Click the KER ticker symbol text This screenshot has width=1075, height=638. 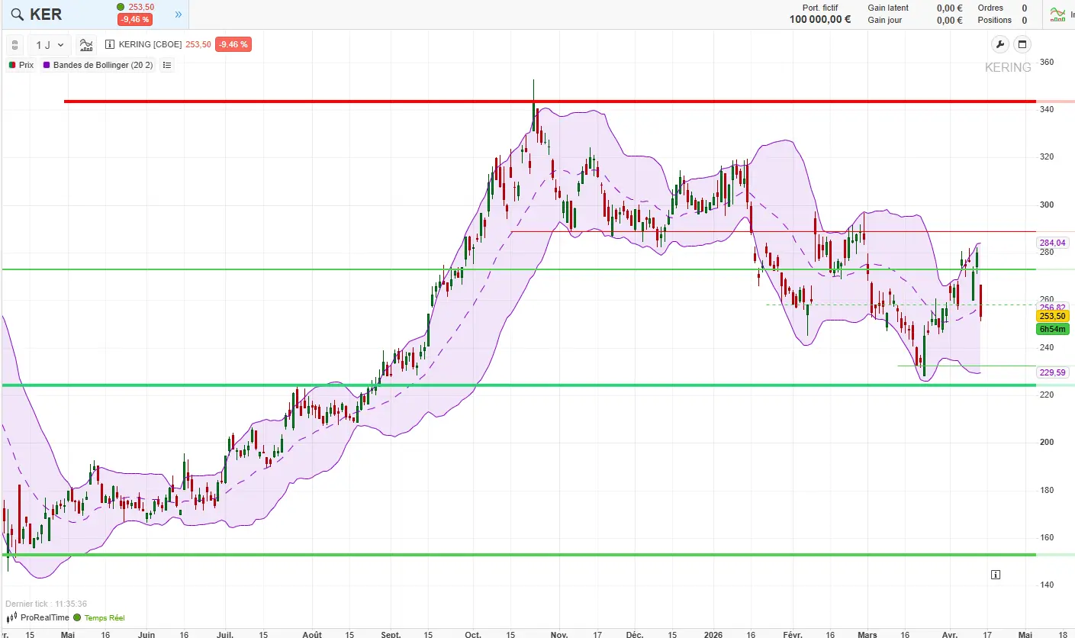click(x=46, y=14)
